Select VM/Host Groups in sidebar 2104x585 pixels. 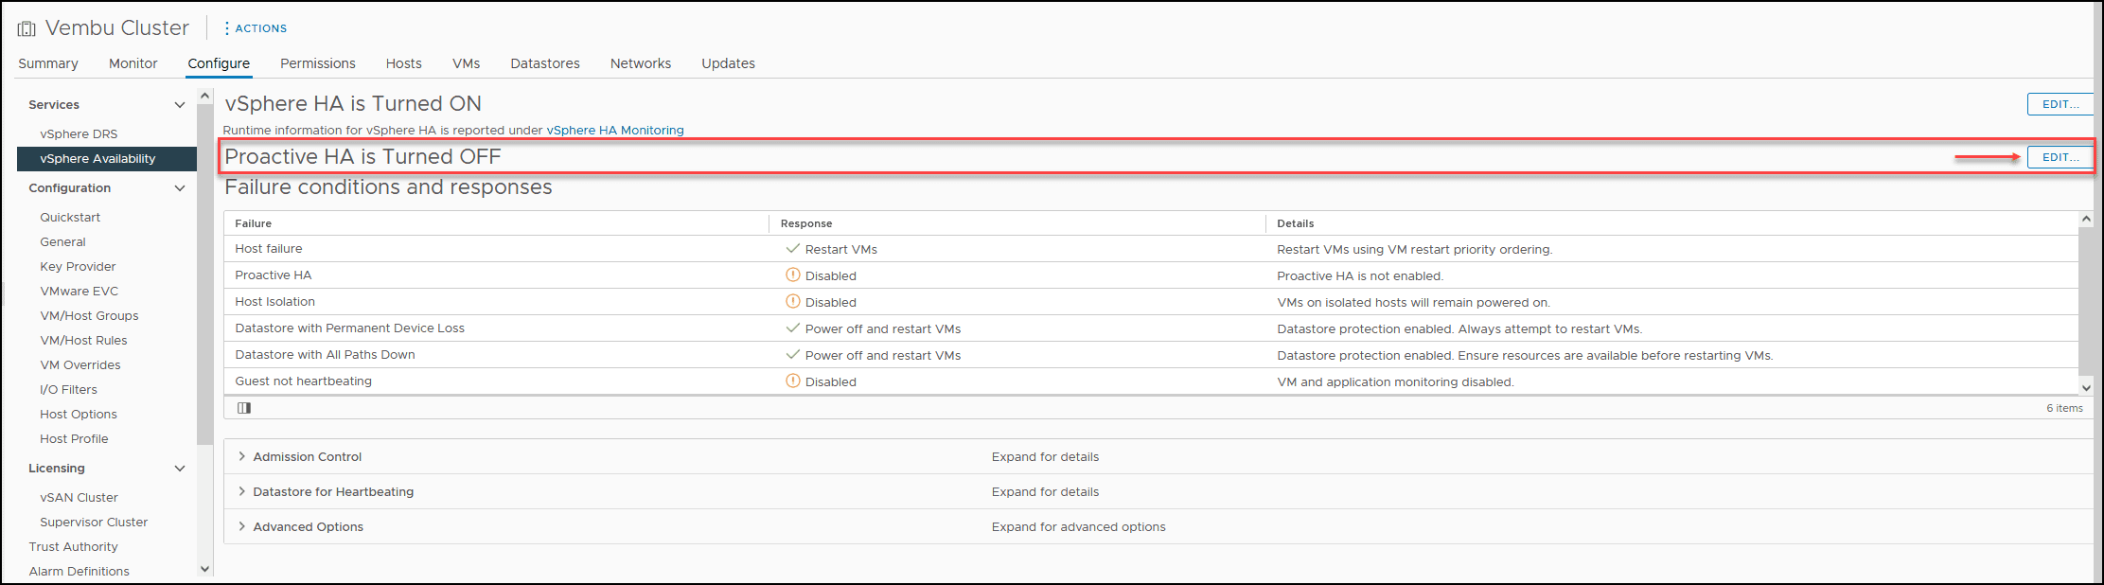click(89, 316)
